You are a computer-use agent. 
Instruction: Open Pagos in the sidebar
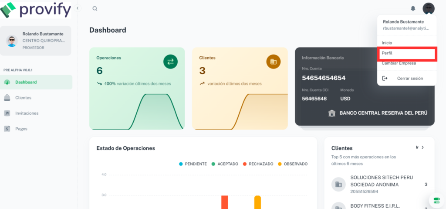(36, 129)
